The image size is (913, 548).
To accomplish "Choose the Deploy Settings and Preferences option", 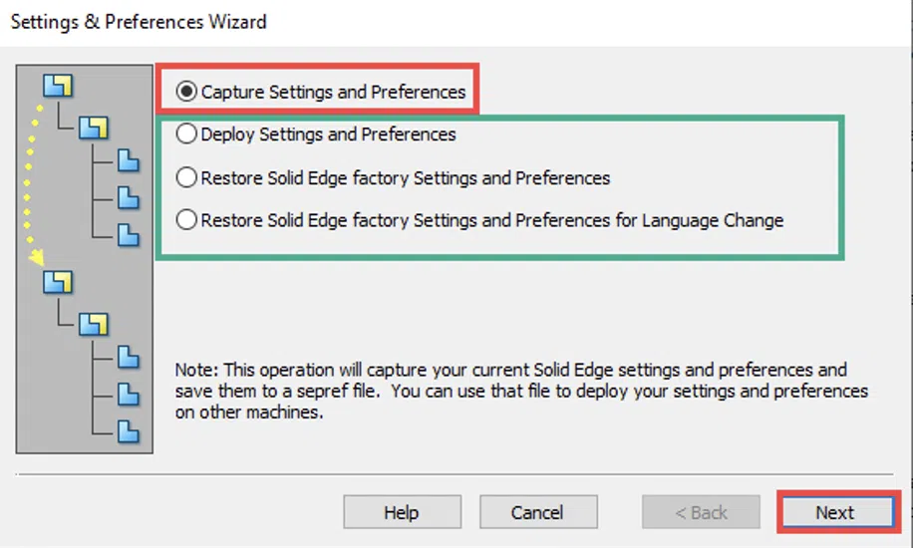I will pyautogui.click(x=186, y=134).
